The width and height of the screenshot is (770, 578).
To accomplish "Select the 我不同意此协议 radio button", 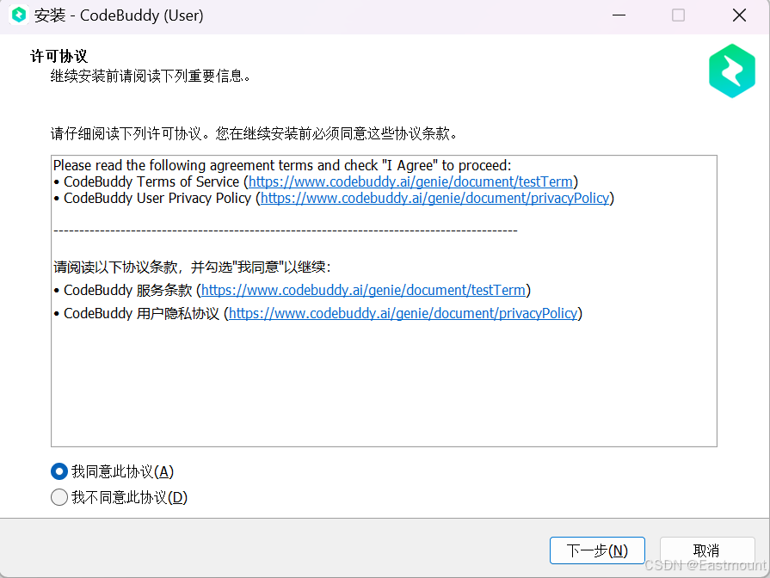I will point(59,497).
